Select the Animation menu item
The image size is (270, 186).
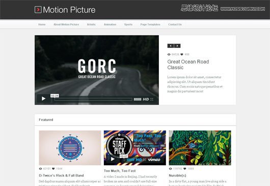click(110, 24)
